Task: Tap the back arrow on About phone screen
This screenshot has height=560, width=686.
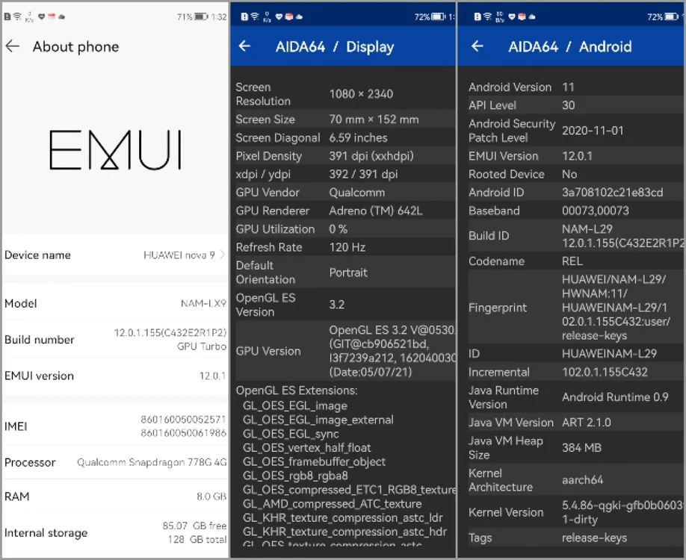Action: pos(13,46)
